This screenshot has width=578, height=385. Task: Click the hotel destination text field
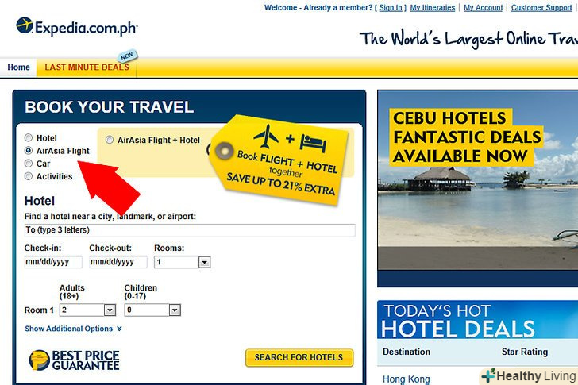[190, 230]
